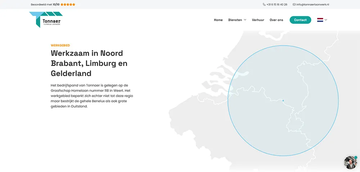Click the email envelope icon
The image size is (360, 172).
(294, 5)
